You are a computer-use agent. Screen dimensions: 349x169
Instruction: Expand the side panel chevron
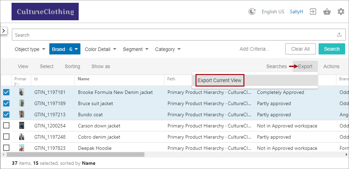[3, 30]
